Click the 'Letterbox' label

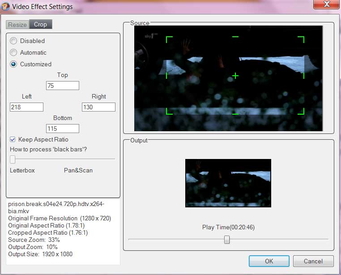(x=22, y=170)
